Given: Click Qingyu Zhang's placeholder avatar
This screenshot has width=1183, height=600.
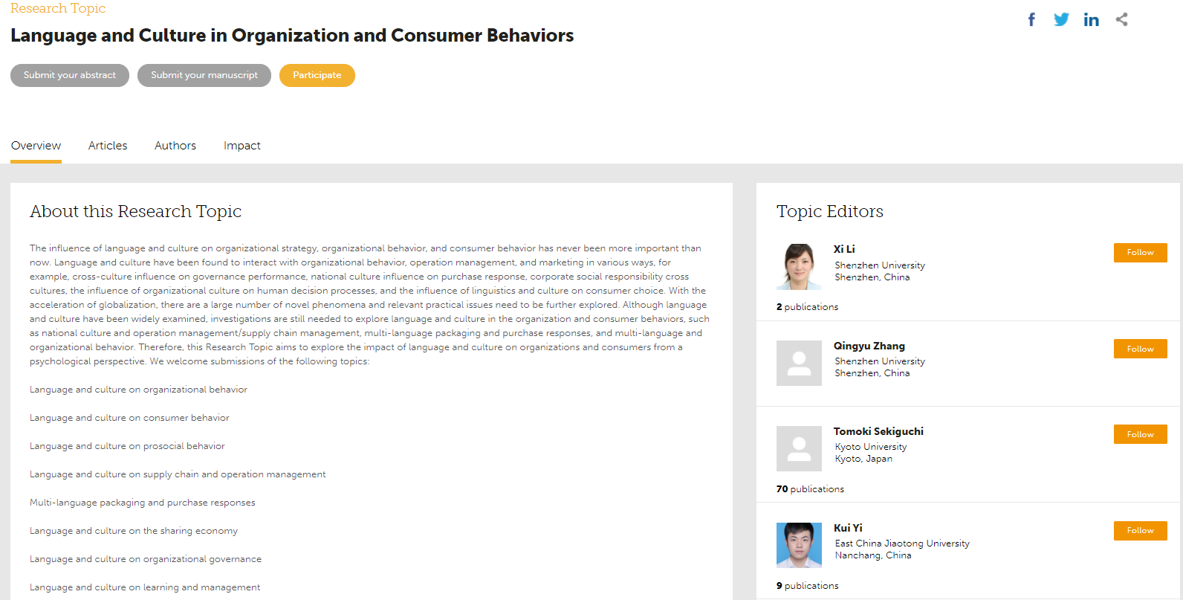Looking at the screenshot, I should click(x=799, y=363).
